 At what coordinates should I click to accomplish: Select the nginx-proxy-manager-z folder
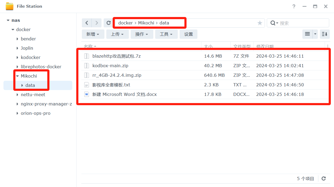pyautogui.click(x=46, y=104)
